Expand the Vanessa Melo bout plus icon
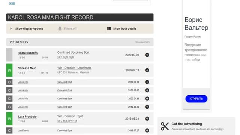Viewport: 240px width, 135px height. point(147,70)
